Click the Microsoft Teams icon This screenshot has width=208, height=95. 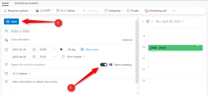click(x=111, y=65)
